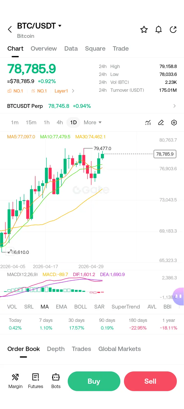Tap the second orange NO.1 ranking tag
The height and width of the screenshot is (409, 184).
coord(39,91)
